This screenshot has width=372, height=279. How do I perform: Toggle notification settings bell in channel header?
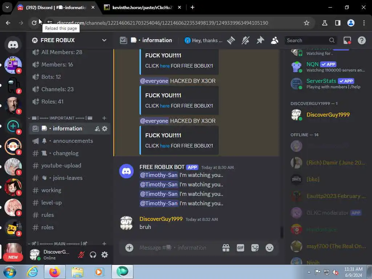pos(246,40)
